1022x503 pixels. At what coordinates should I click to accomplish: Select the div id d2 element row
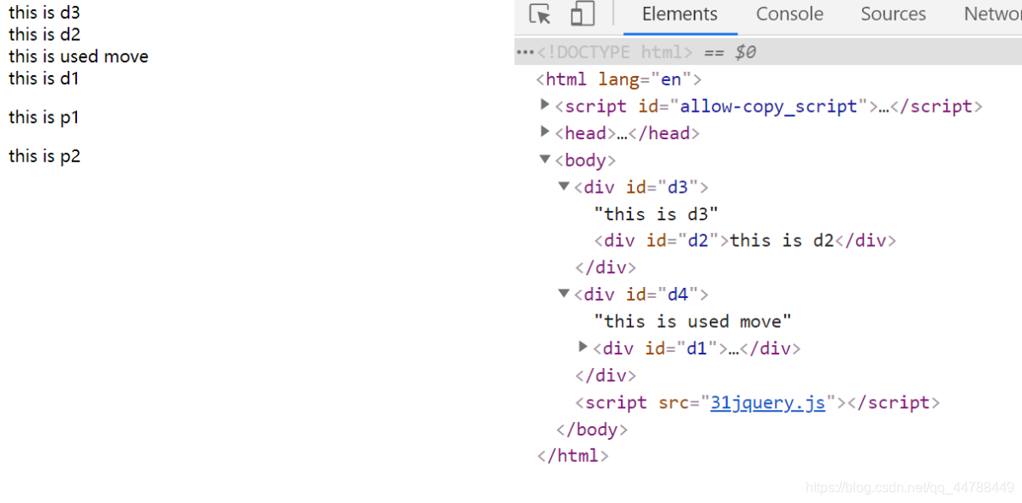point(745,241)
